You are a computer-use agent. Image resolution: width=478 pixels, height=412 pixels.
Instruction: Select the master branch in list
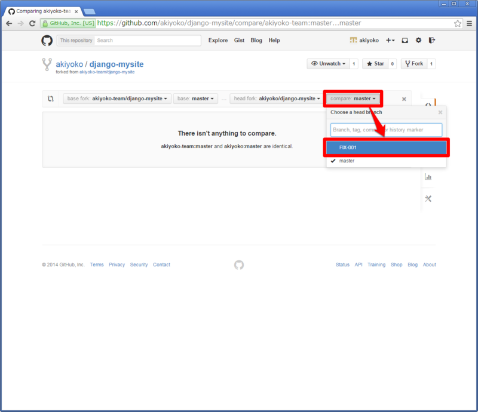click(x=386, y=161)
